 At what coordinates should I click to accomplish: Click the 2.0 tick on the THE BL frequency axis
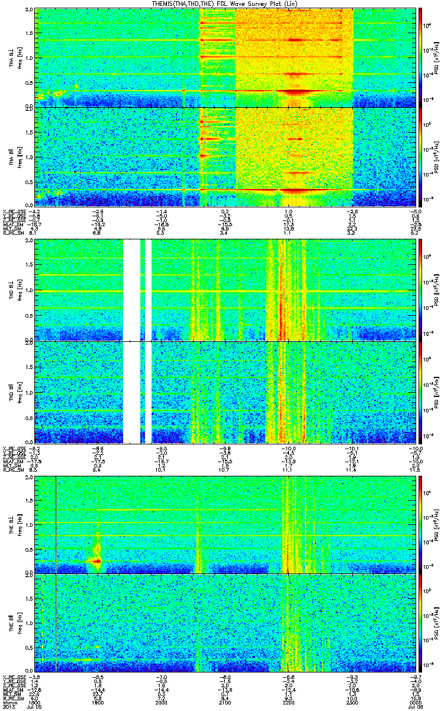30,478
